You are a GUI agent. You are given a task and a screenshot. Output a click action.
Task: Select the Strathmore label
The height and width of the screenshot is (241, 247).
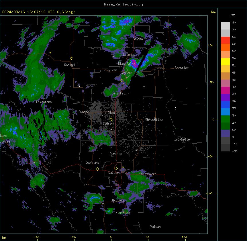(x=148, y=174)
